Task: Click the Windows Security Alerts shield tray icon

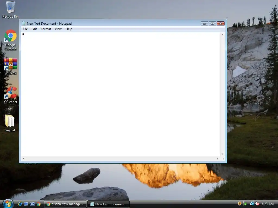Action: pyautogui.click(x=240, y=204)
